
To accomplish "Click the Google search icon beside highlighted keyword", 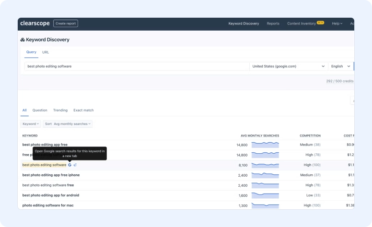I will pos(70,165).
